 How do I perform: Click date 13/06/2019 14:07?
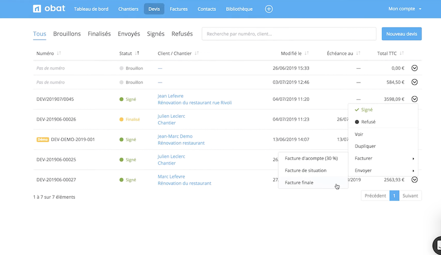pyautogui.click(x=291, y=139)
